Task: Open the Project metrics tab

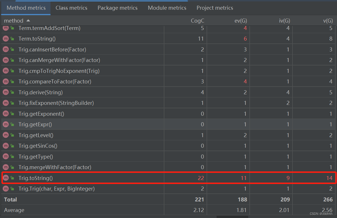Action: pos(215,8)
